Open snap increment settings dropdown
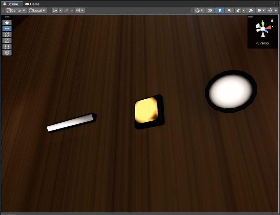 click(x=82, y=10)
